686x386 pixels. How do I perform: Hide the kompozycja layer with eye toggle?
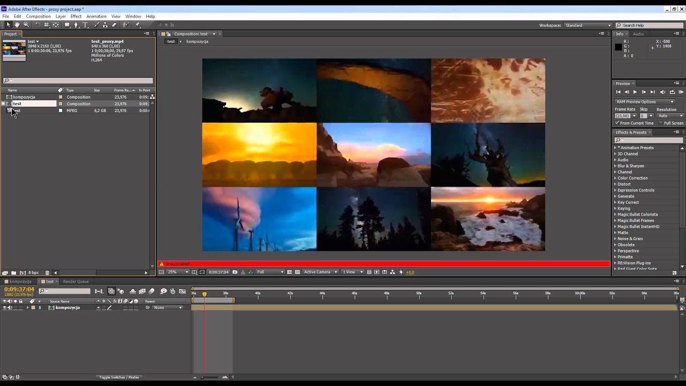pos(5,308)
